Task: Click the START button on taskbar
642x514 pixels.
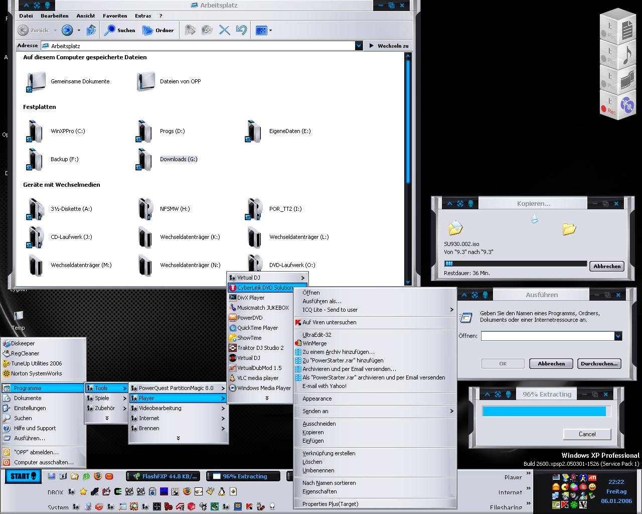Action: [23, 476]
